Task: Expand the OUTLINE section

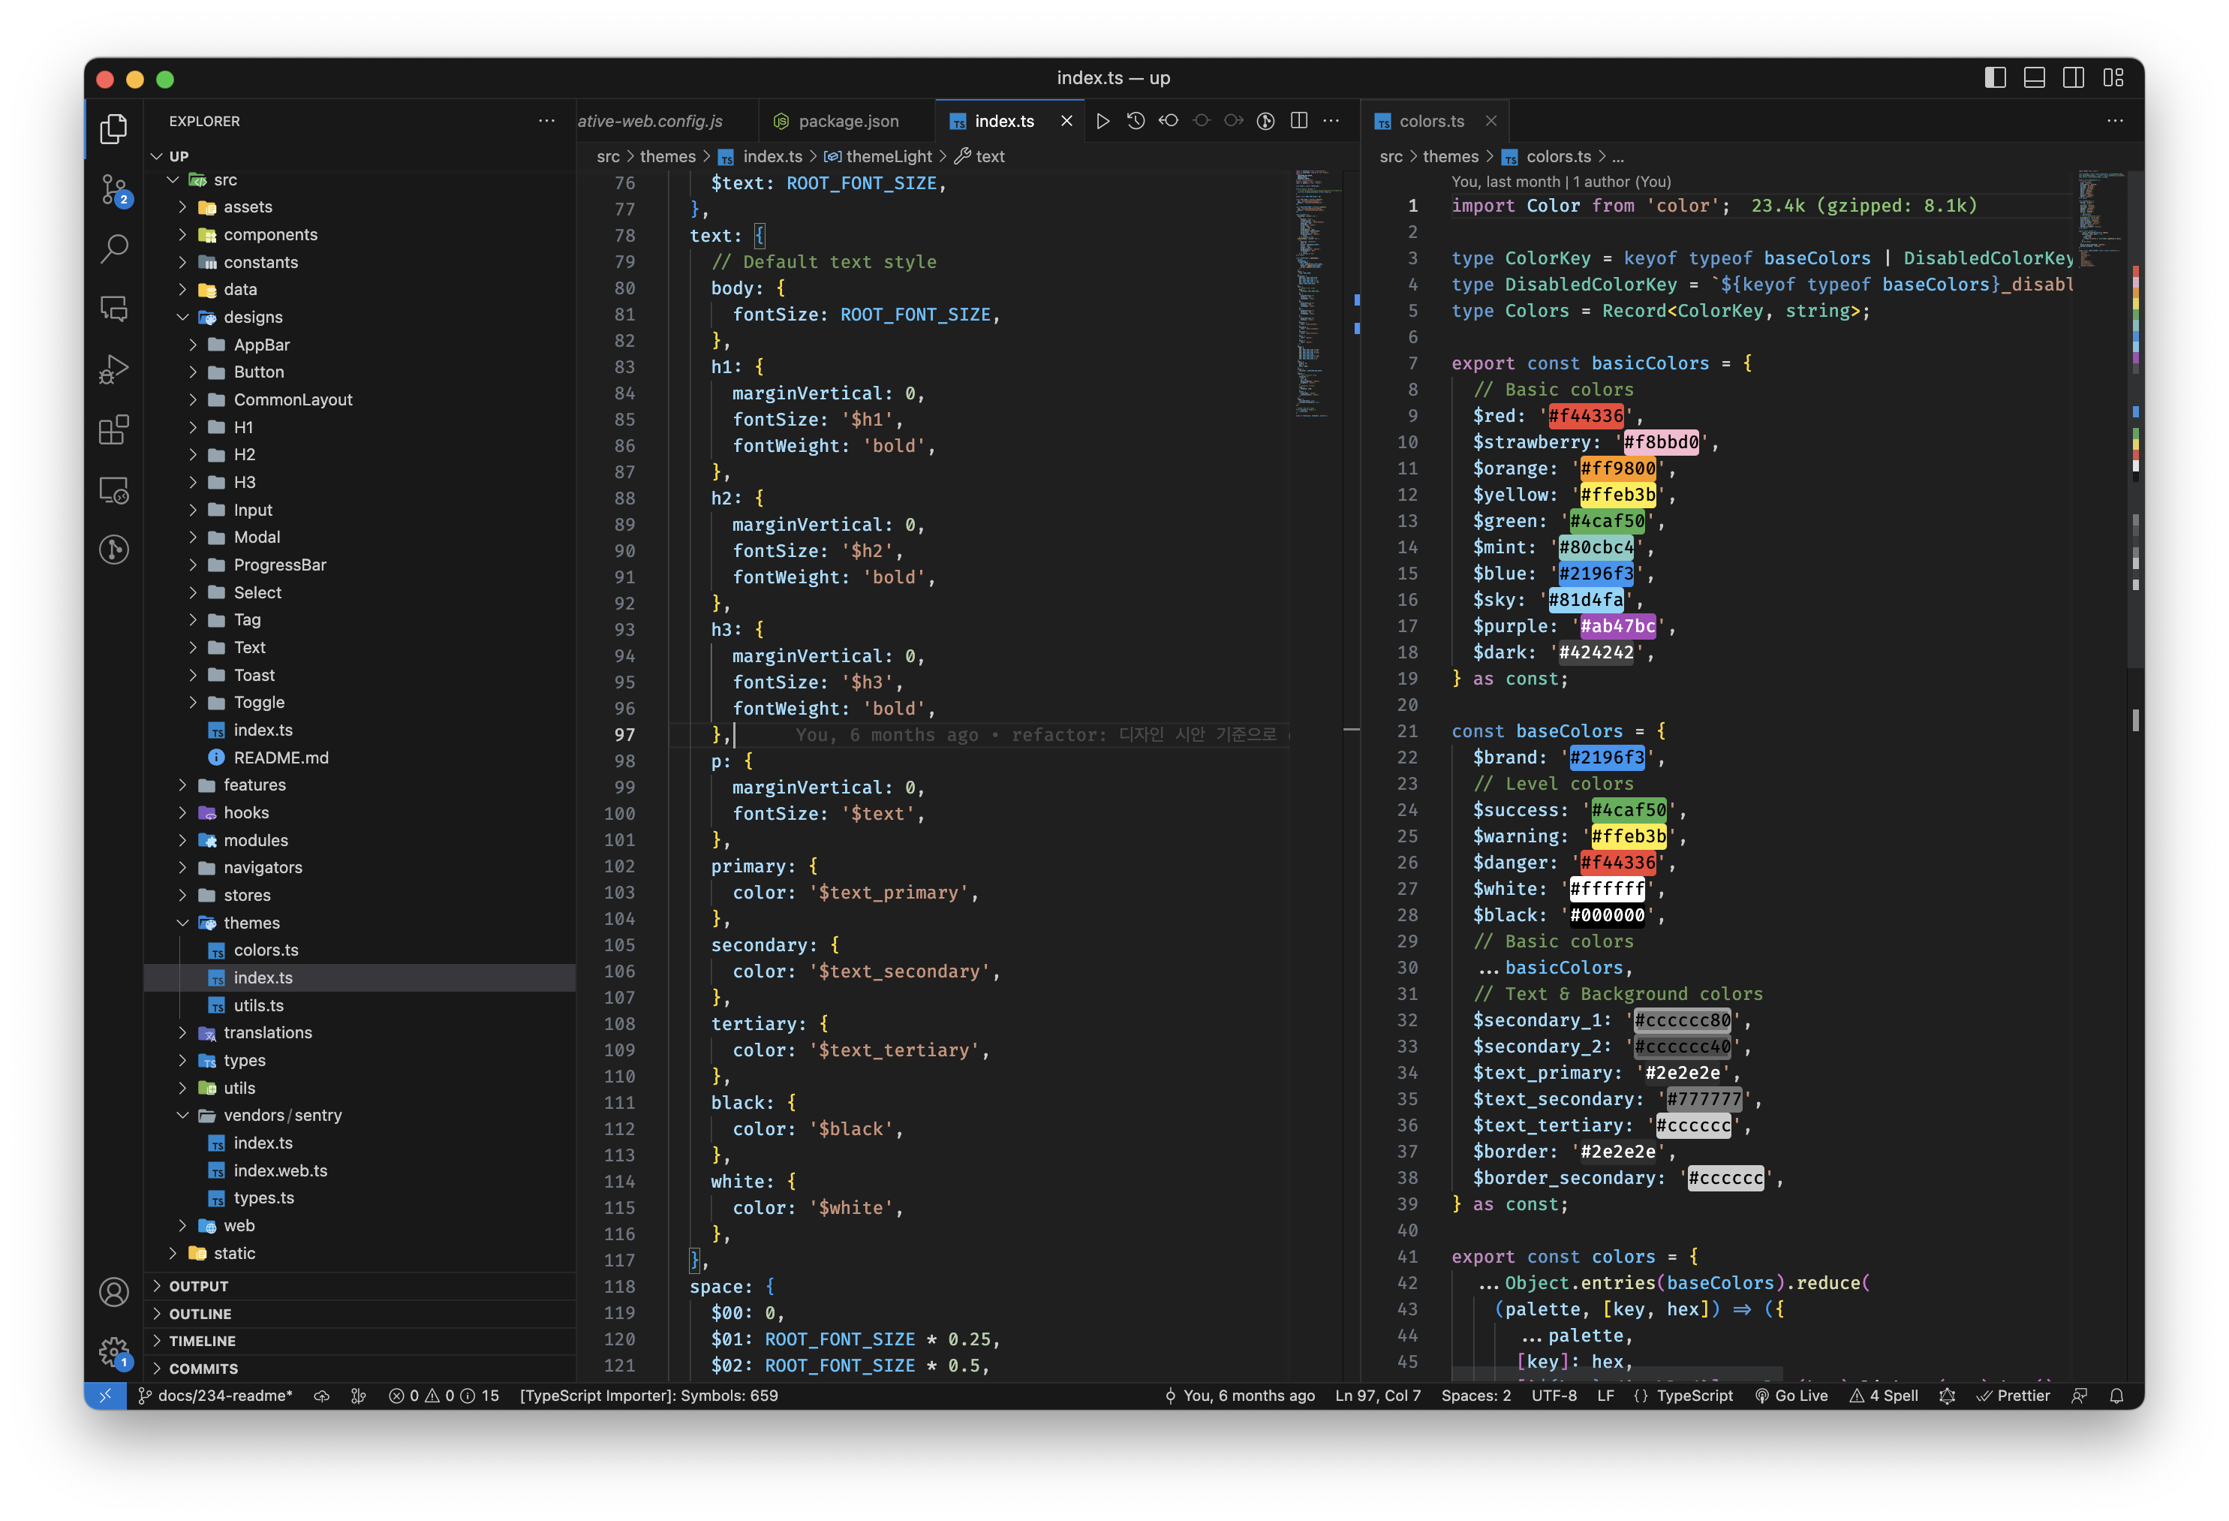Action: (200, 1314)
